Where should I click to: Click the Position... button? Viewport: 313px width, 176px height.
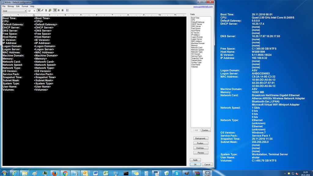[x=201, y=143]
